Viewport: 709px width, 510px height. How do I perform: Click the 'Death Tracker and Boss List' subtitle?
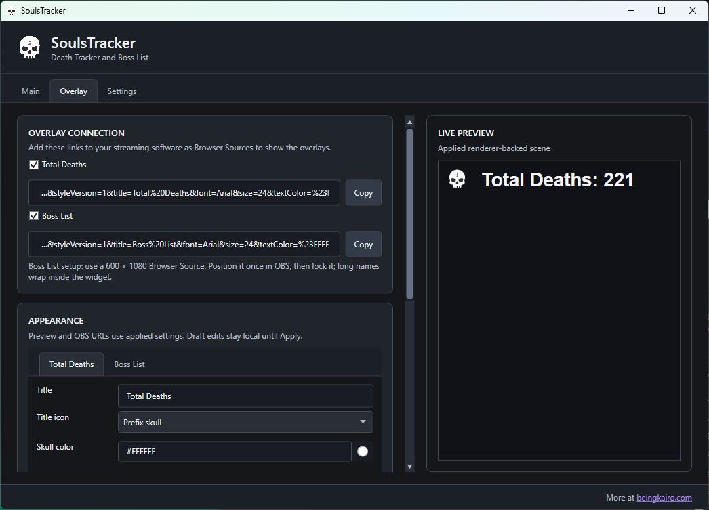[x=100, y=58]
